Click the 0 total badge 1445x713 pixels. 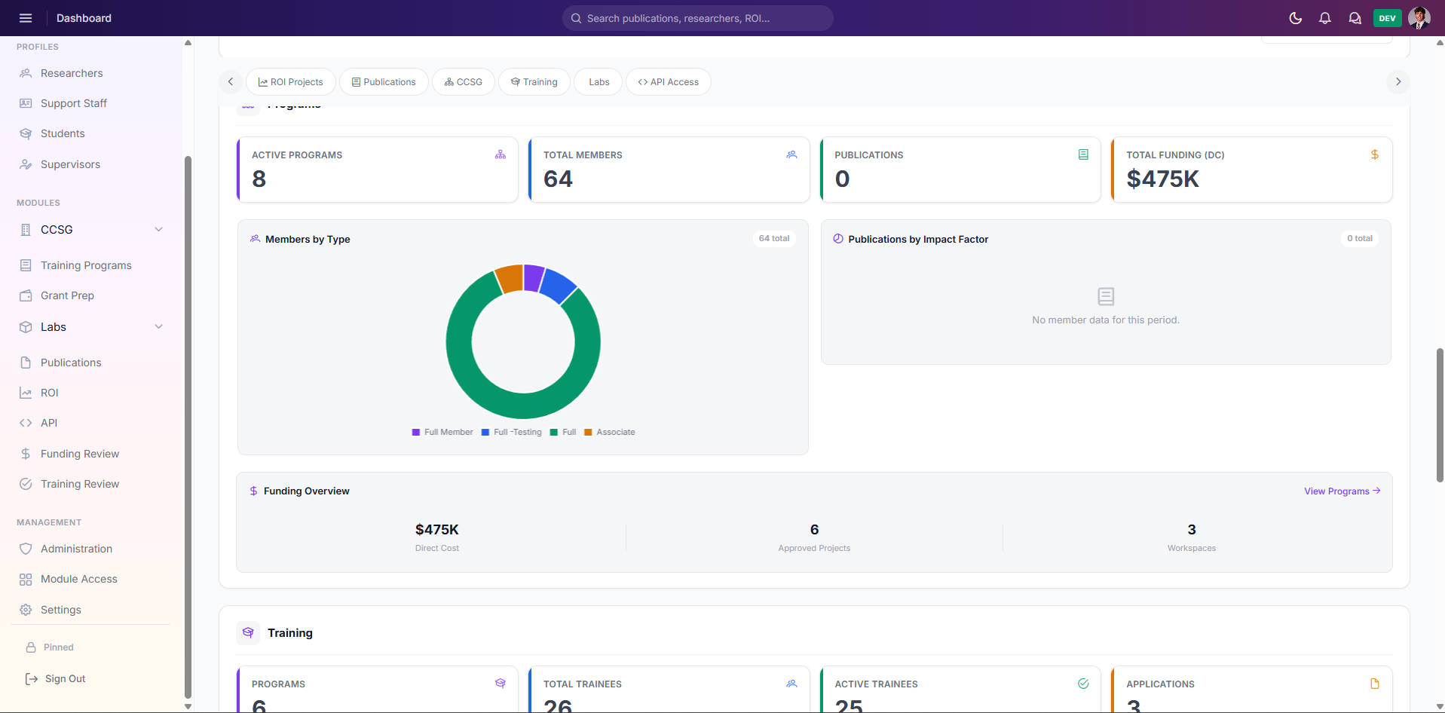pyautogui.click(x=1360, y=238)
